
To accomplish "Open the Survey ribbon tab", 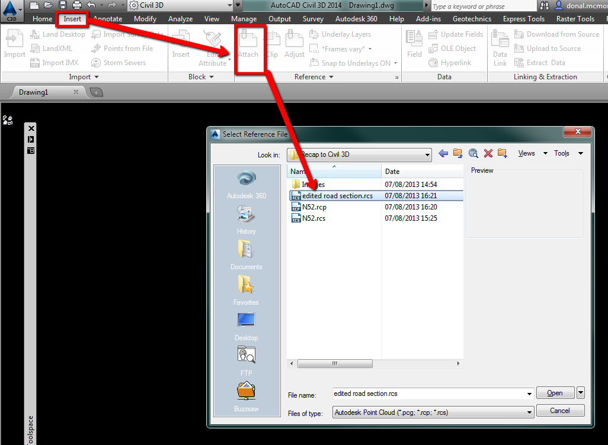I will [313, 19].
